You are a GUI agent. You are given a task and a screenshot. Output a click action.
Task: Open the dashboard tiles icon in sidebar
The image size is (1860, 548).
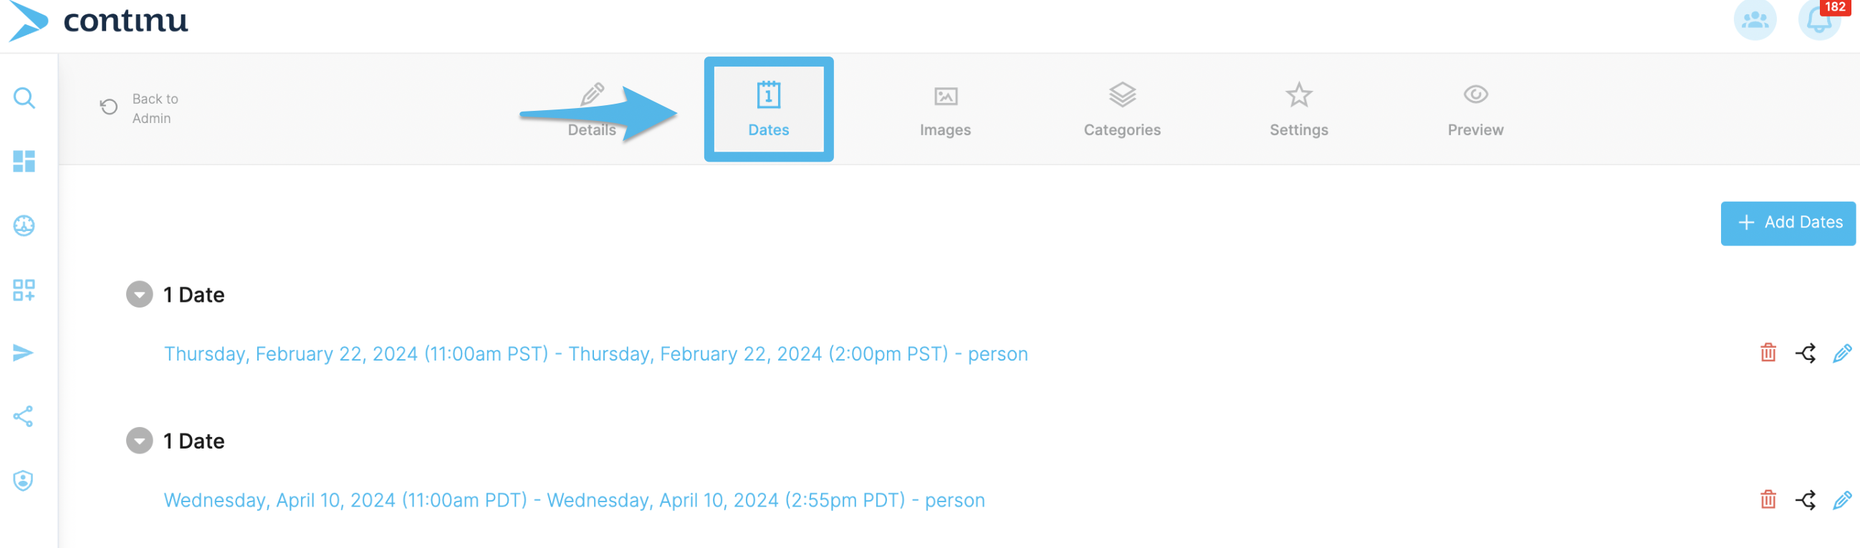coord(24,161)
